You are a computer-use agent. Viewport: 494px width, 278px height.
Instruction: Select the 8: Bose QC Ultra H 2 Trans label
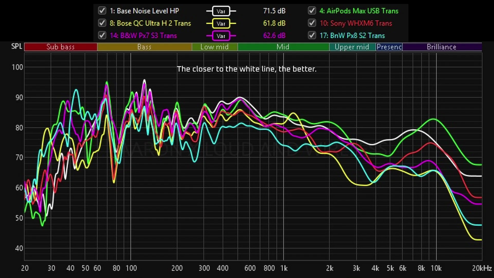point(150,23)
